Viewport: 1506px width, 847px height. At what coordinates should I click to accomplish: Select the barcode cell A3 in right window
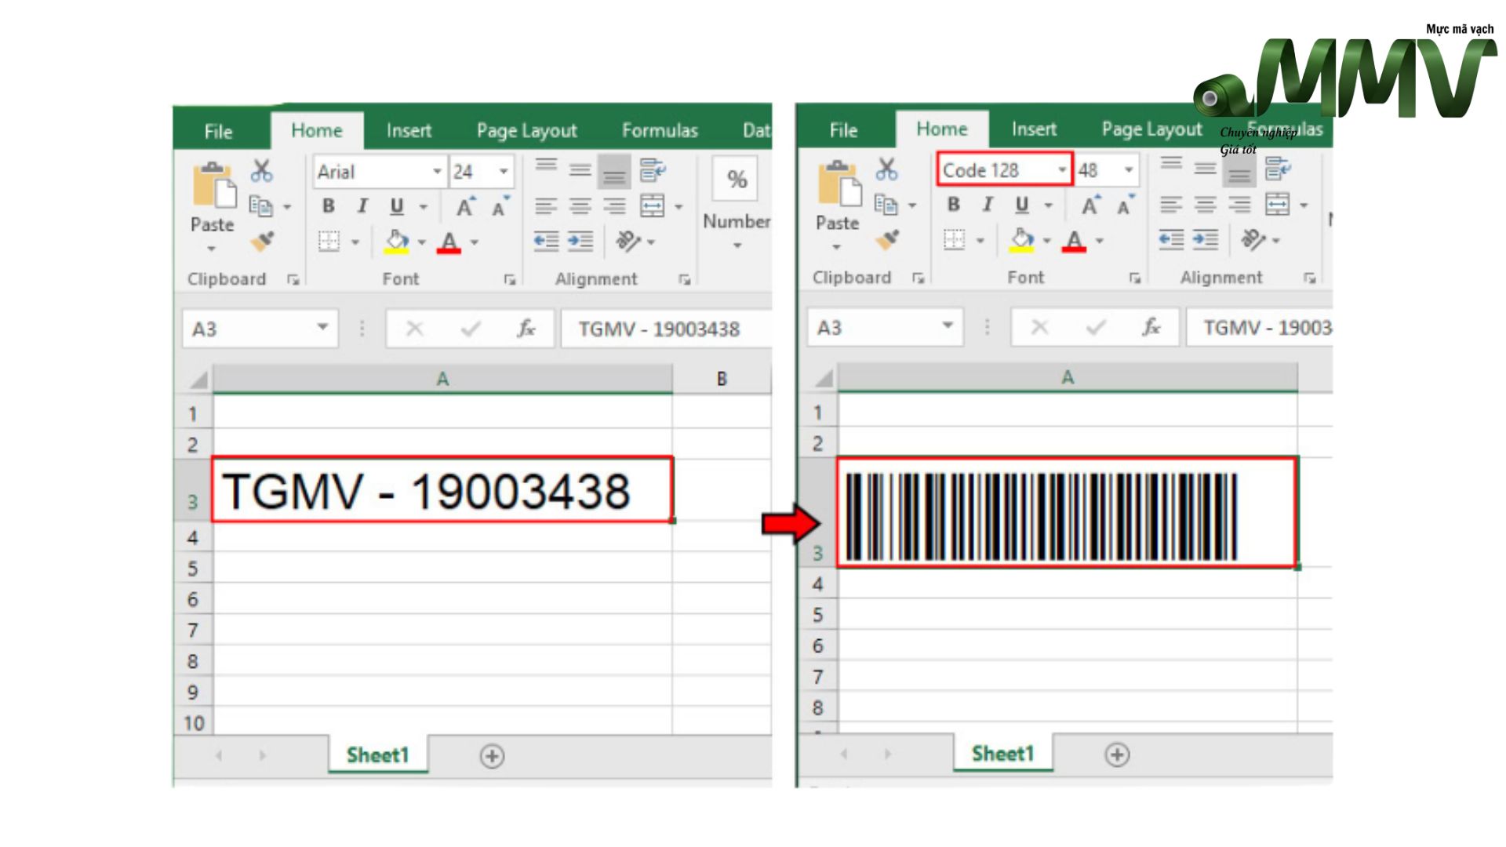click(1068, 512)
